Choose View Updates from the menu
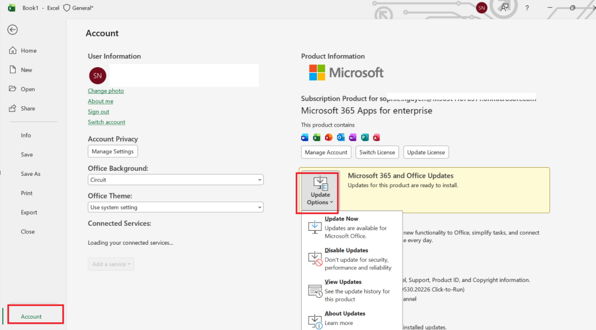The image size is (596, 330). [352, 290]
